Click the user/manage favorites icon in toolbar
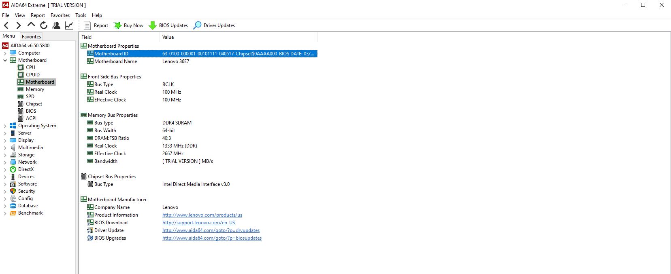Image resolution: width=671 pixels, height=274 pixels. [x=56, y=25]
